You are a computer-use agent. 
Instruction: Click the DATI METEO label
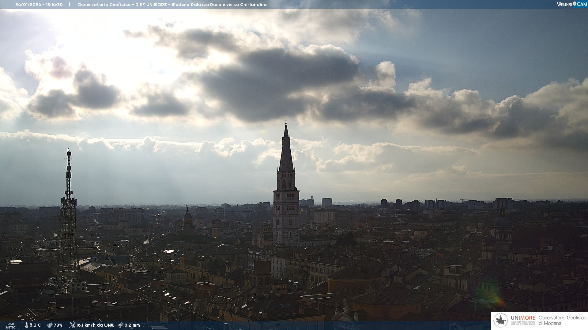pyautogui.click(x=11, y=325)
